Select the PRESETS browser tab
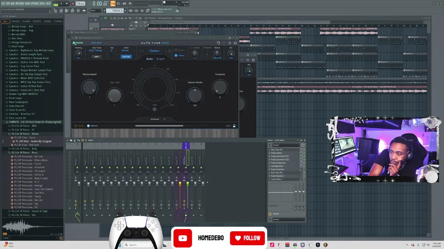Screen dimensions: 444x249 (37, 21)
